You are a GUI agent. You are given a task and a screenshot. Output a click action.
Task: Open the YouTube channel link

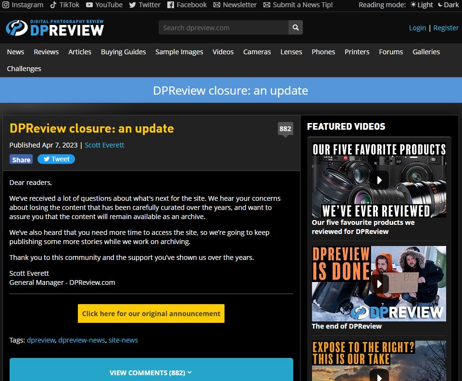click(104, 5)
